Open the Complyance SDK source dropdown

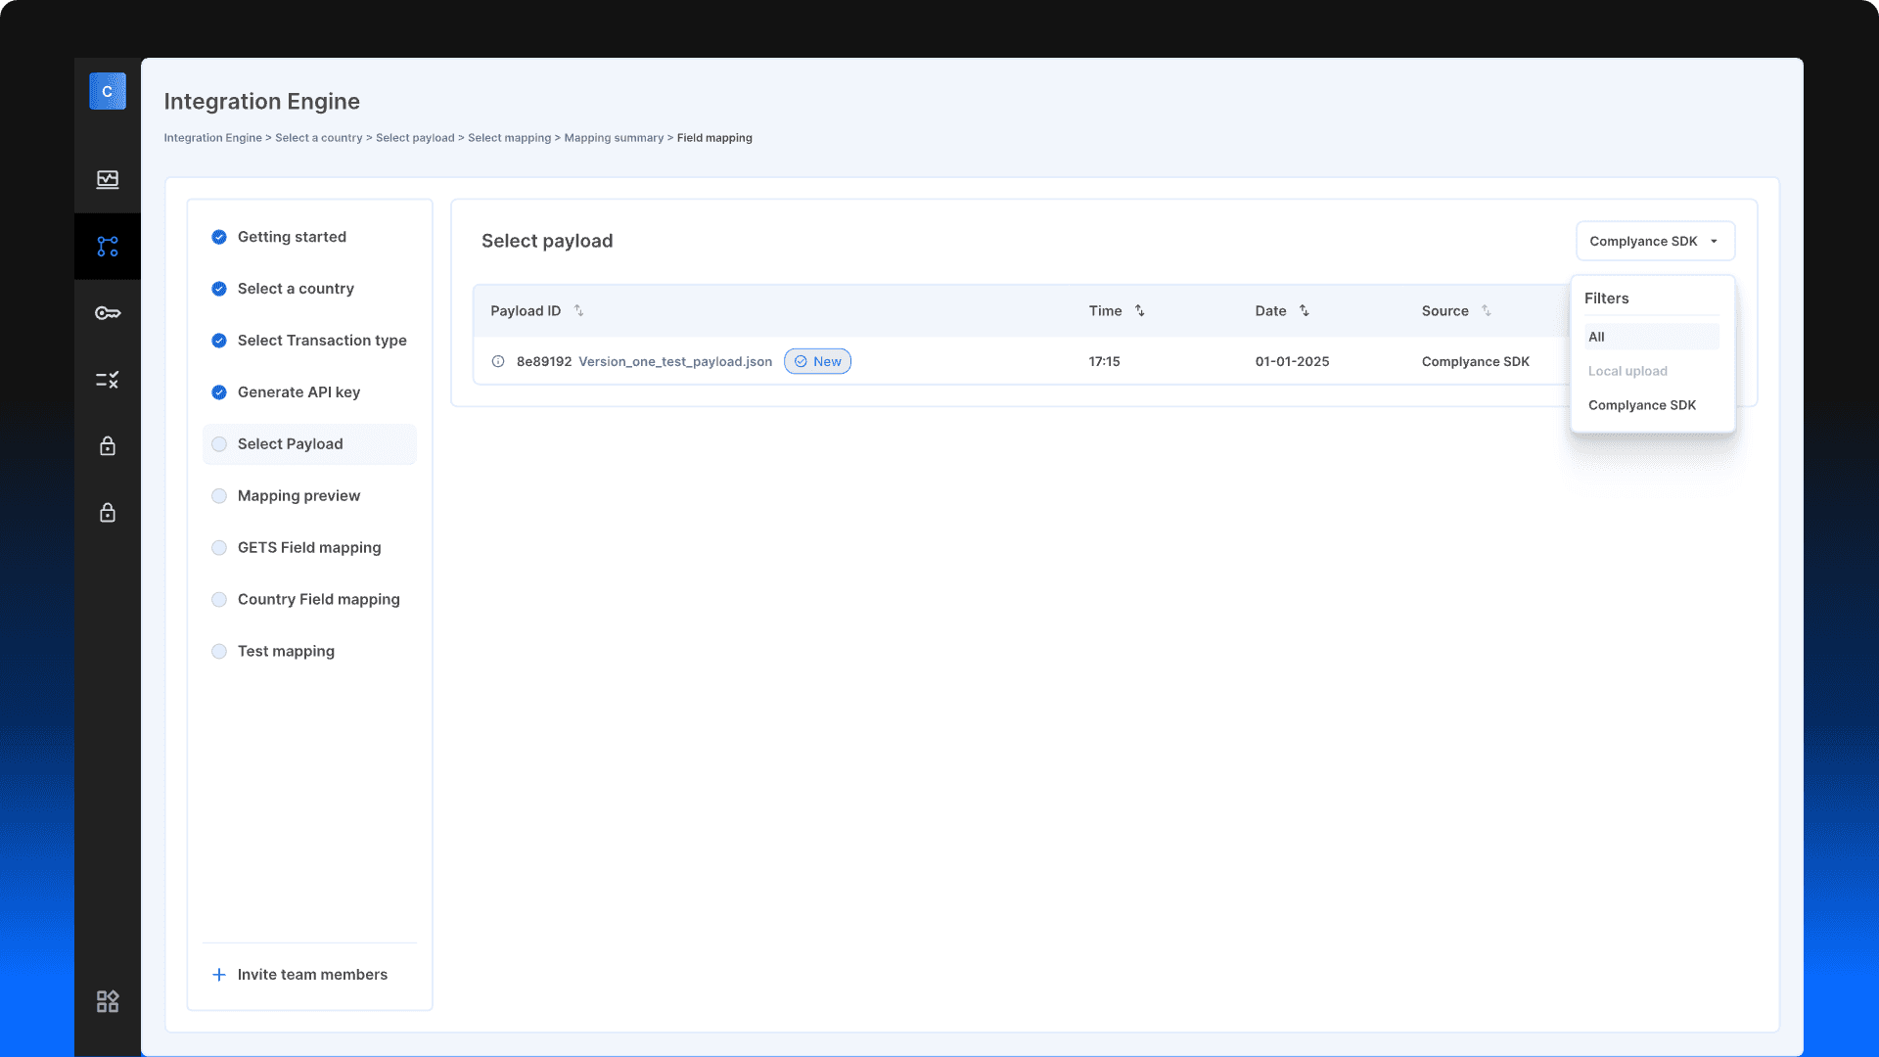1655,242
